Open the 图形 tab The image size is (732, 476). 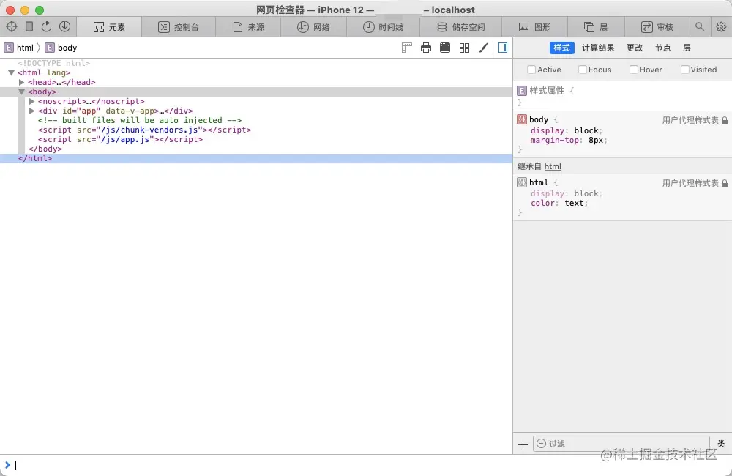535,27
